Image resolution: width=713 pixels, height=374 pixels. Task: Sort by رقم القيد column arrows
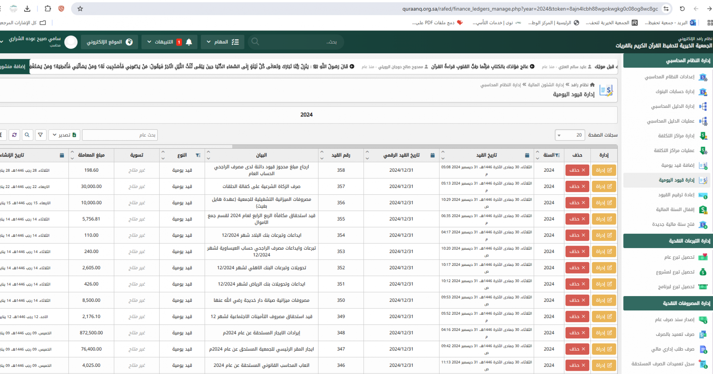coord(322,155)
